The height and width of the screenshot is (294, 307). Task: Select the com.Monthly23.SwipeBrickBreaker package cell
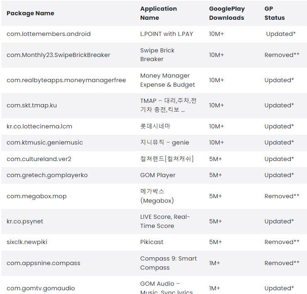tap(58, 55)
